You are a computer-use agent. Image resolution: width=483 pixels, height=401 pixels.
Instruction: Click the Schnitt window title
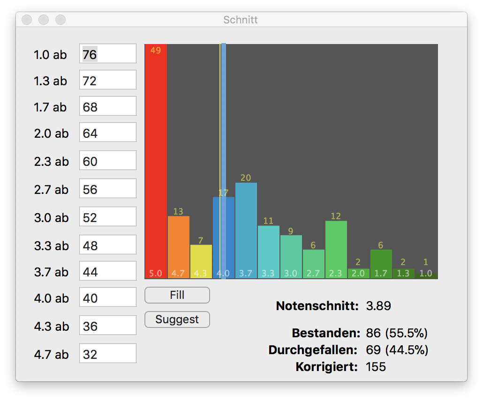(240, 20)
